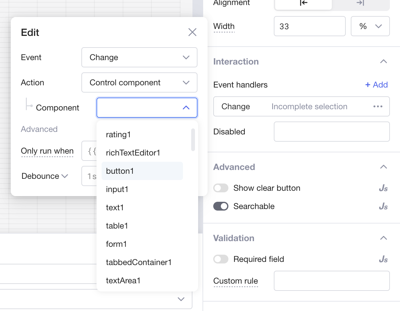Viewport: 400px width, 311px height.
Task: Click the left alignment icon button
Action: point(303,3)
